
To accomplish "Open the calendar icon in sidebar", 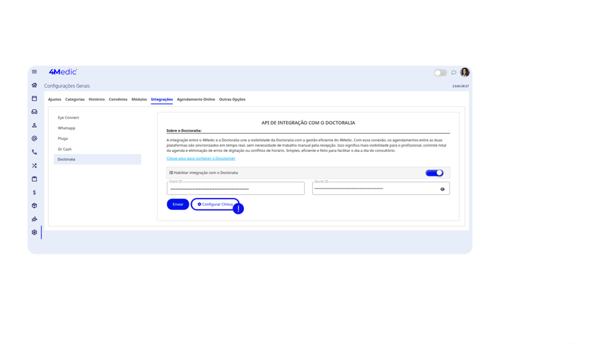I will (x=34, y=98).
